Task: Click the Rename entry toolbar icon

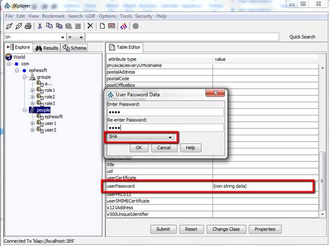Action: (112, 26)
